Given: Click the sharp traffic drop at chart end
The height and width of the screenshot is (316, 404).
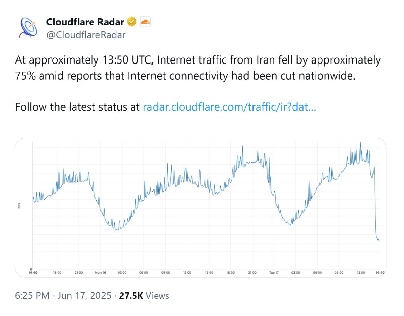Looking at the screenshot, I should [375, 206].
